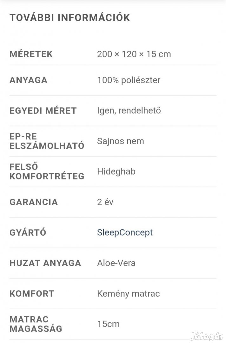Viewport: 226px width, 343px height.
Task: Select the Egyedi méret label
Action: pyautogui.click(x=43, y=111)
